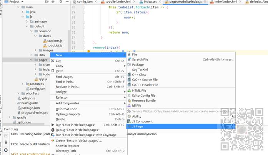
Task: Choose Show in Explorer
Action: click(88, 146)
